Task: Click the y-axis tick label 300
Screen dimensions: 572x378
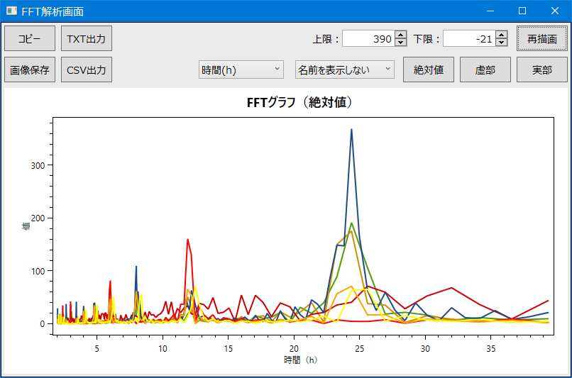Action: click(38, 165)
